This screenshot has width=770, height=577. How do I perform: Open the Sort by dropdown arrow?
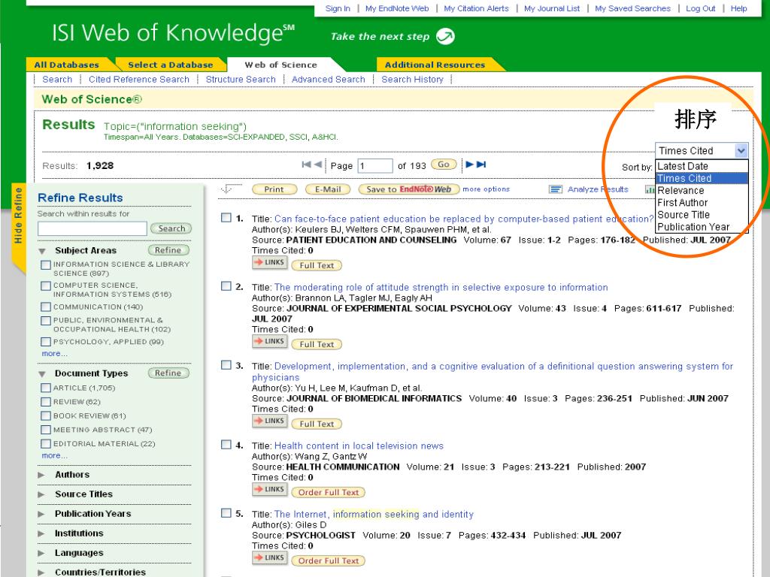click(741, 150)
